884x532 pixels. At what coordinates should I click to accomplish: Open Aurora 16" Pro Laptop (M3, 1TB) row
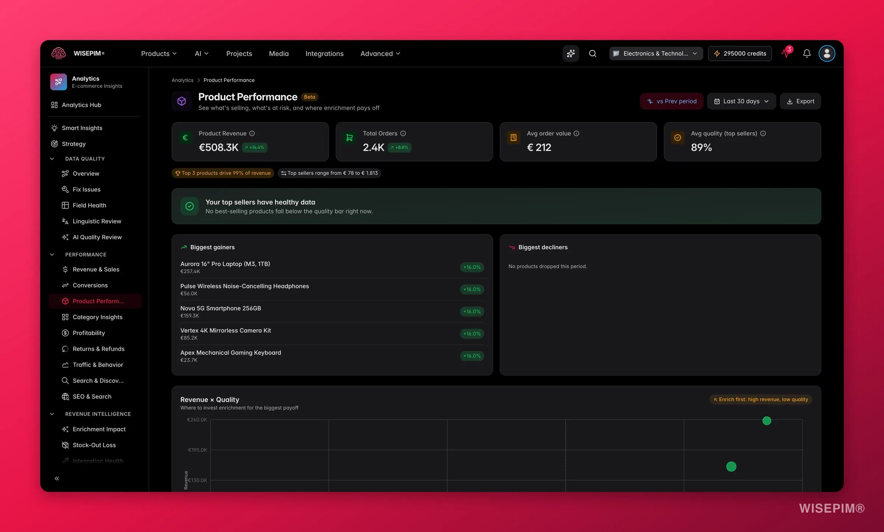click(x=332, y=267)
